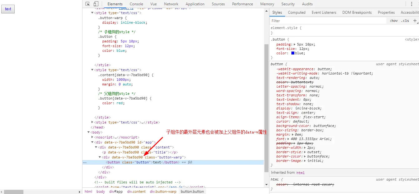419x194 pixels.
Task: Click the page scrollbar right arrow
Action: [x=80, y=192]
